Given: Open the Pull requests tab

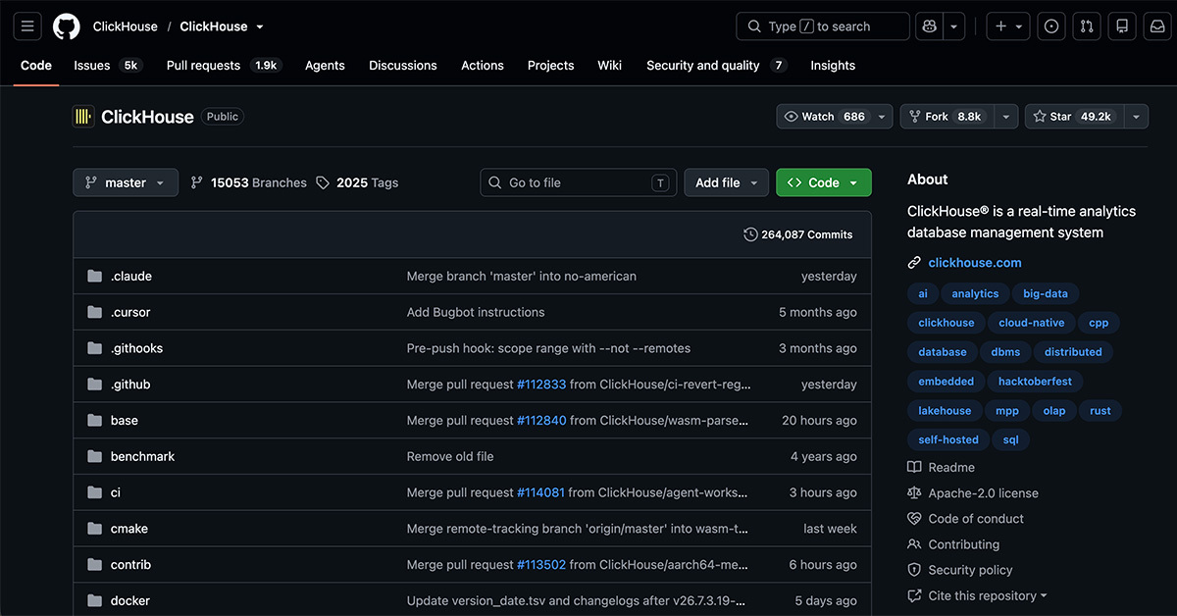Looking at the screenshot, I should click(224, 66).
